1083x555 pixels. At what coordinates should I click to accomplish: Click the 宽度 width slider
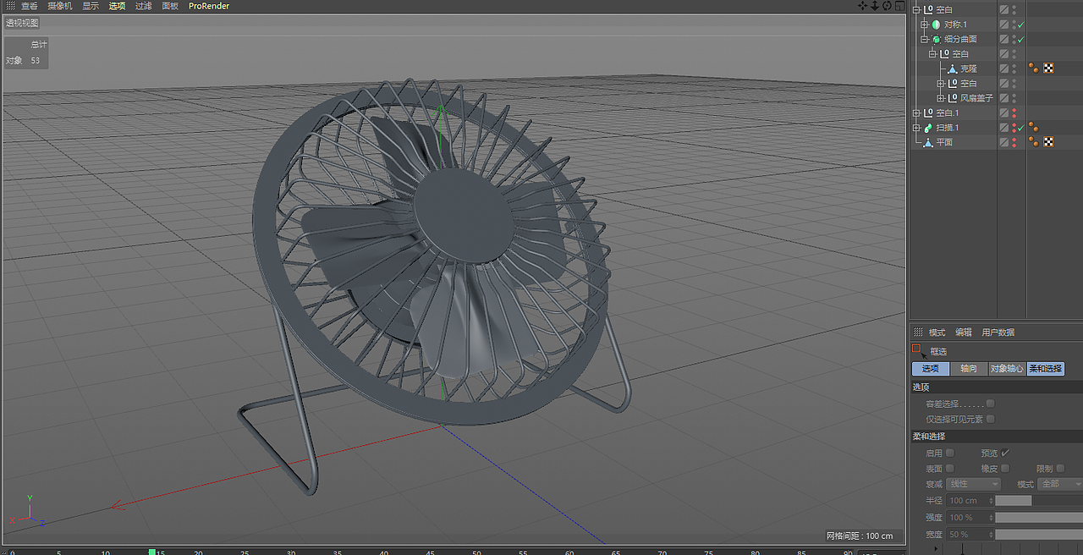coord(1039,534)
